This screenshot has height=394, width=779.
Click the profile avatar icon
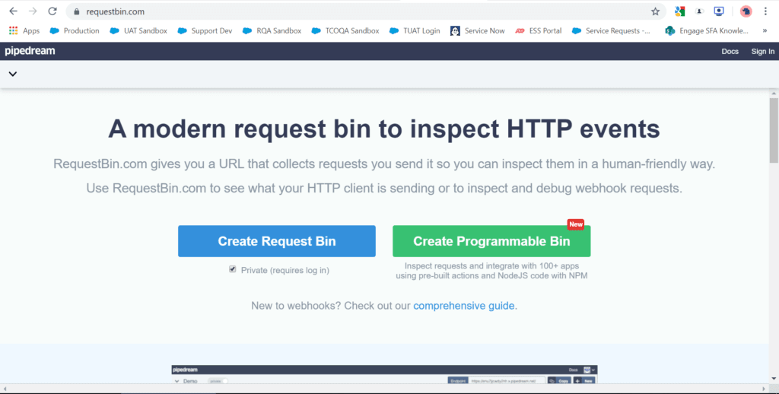[x=746, y=11]
